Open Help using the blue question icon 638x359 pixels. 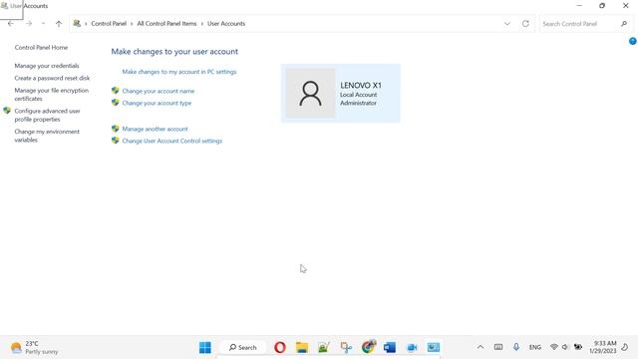[x=633, y=41]
